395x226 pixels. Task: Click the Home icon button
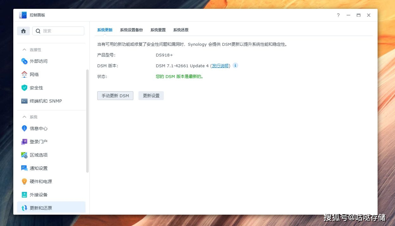click(23, 31)
